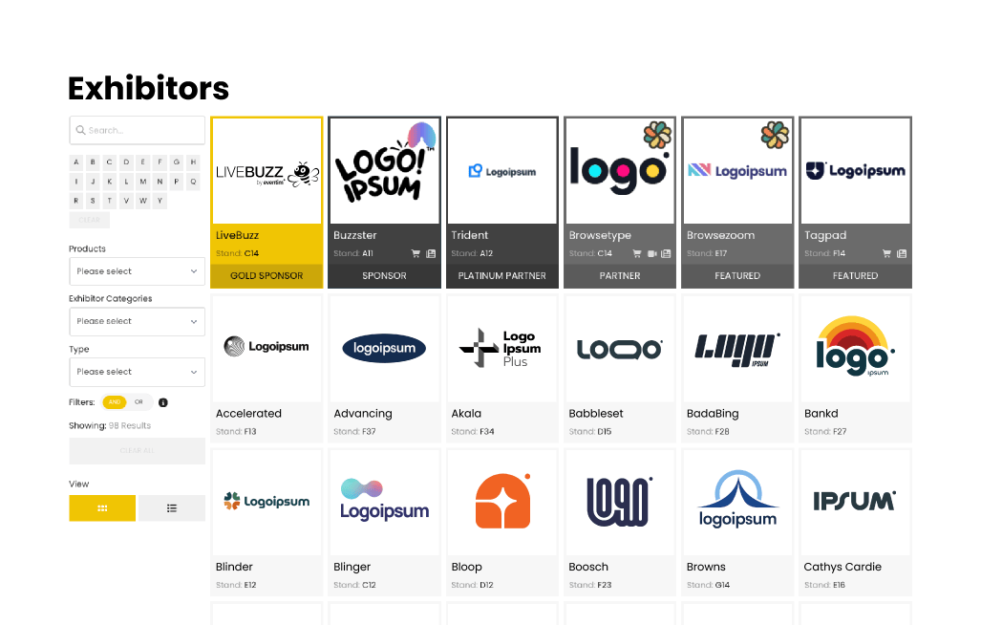Filter exhibitors by letter Y
This screenshot has width=981, height=625.
coord(160,201)
